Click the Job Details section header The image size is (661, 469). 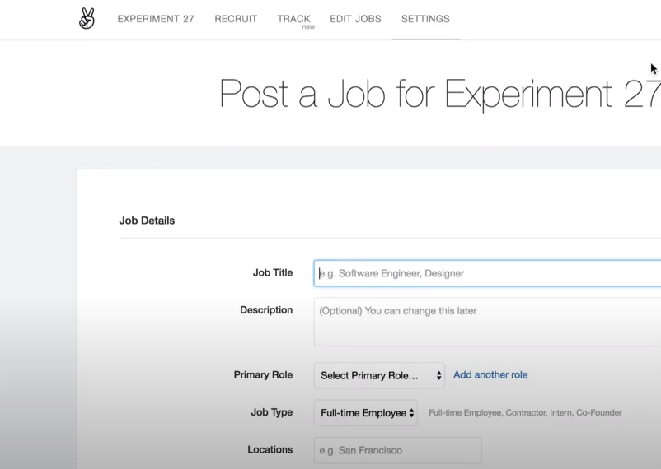tap(147, 221)
